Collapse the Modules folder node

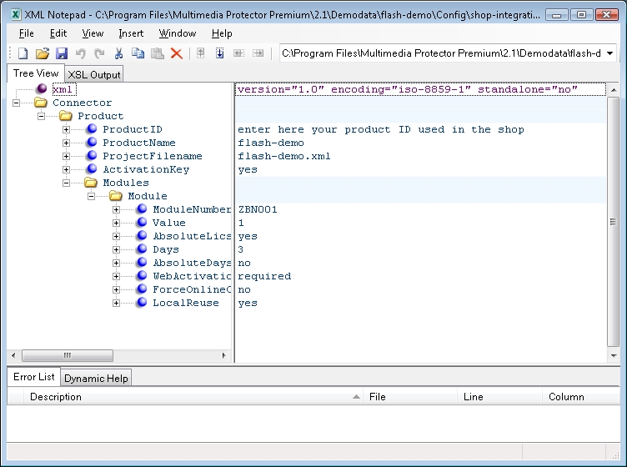coord(67,183)
